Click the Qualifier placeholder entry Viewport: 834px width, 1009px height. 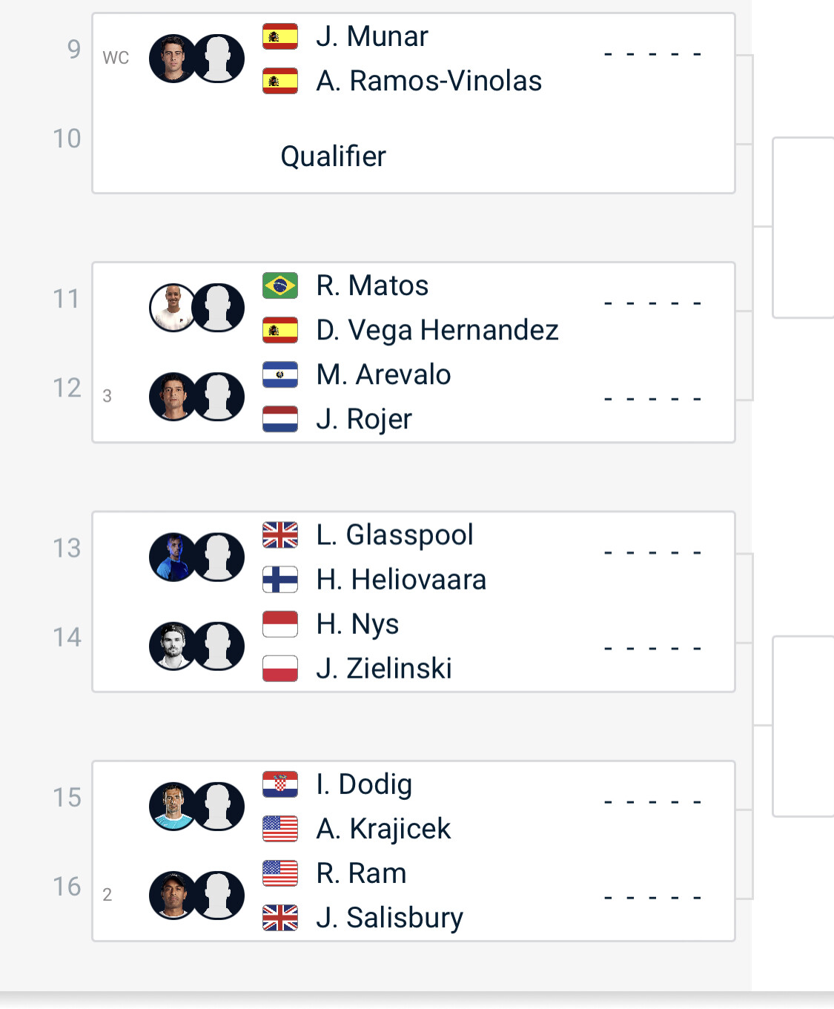pyautogui.click(x=333, y=156)
